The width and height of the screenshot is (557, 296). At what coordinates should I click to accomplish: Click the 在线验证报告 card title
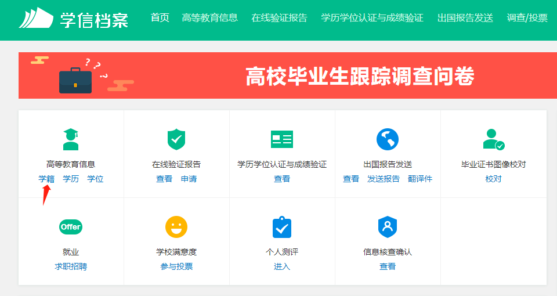pos(176,164)
